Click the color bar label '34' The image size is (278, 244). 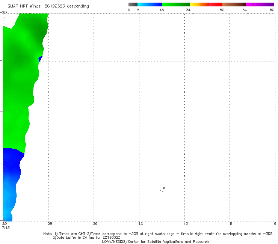(x=188, y=10)
